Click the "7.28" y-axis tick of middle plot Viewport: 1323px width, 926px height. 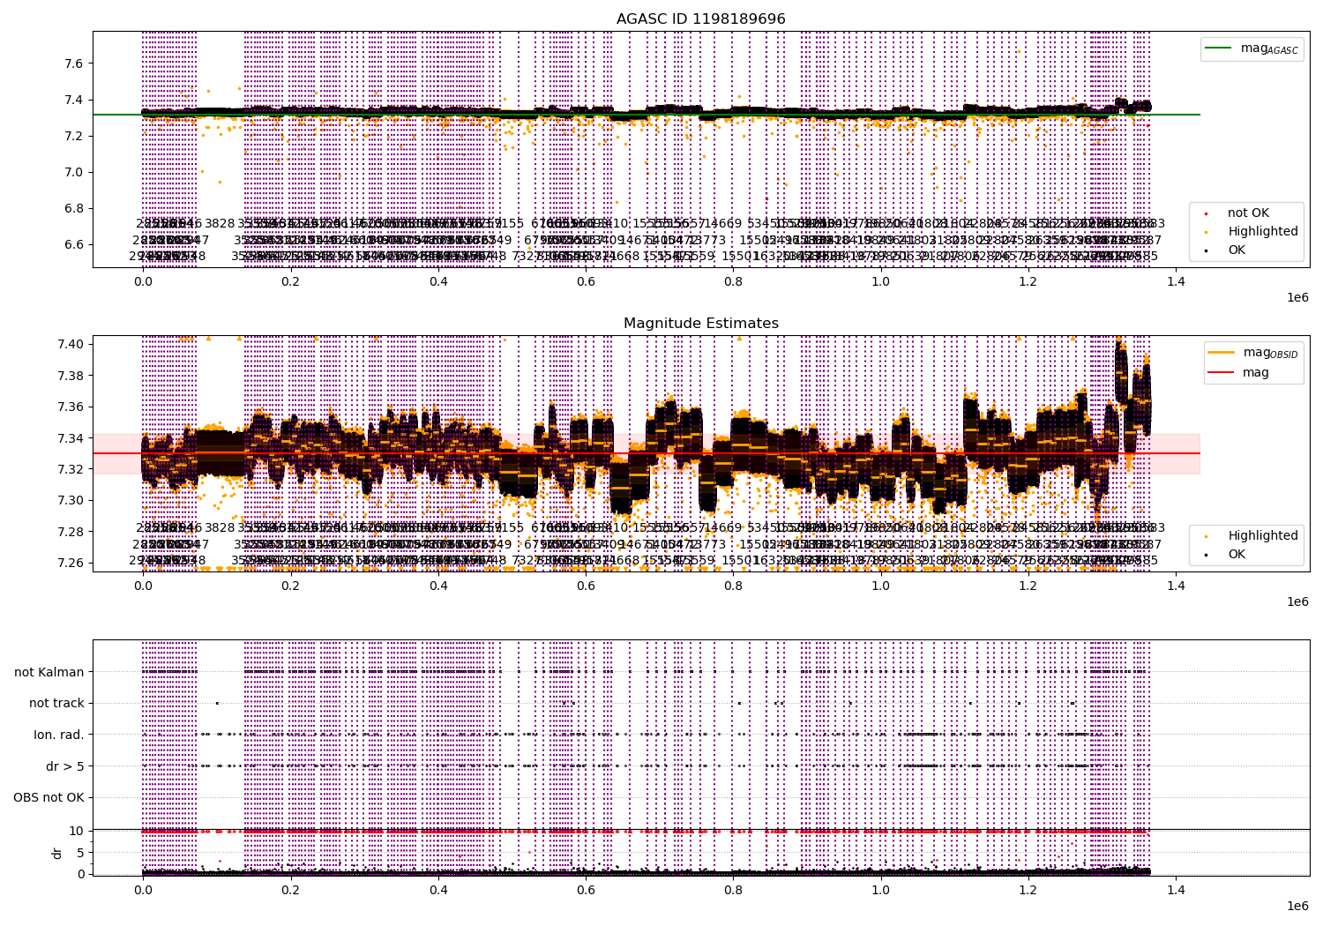[70, 532]
